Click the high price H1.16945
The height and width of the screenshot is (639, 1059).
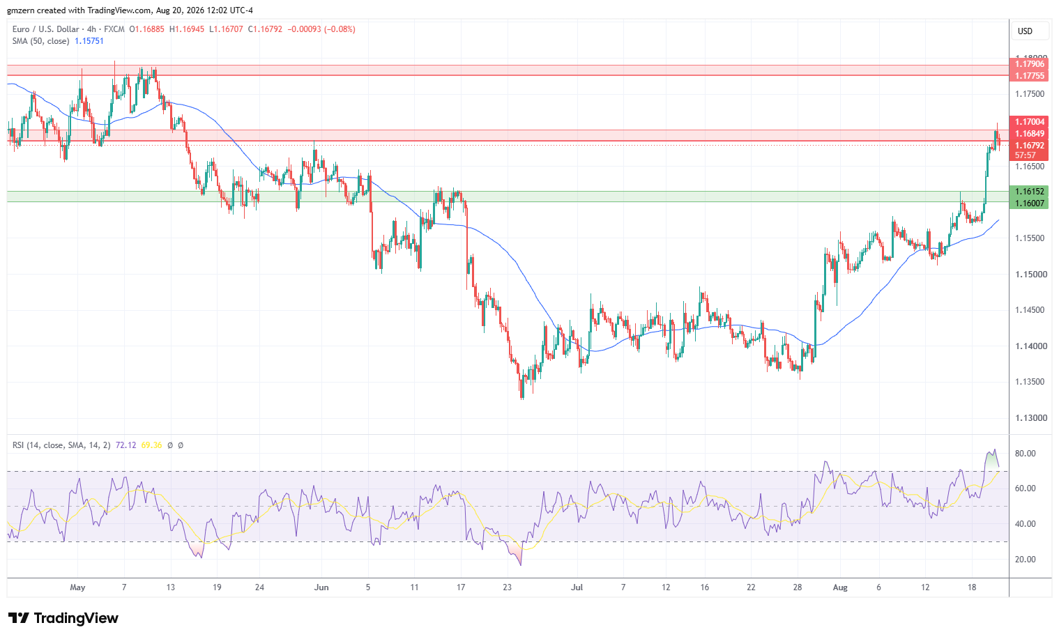point(188,29)
